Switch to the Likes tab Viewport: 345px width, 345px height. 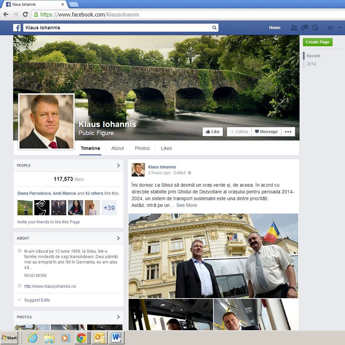[166, 149]
